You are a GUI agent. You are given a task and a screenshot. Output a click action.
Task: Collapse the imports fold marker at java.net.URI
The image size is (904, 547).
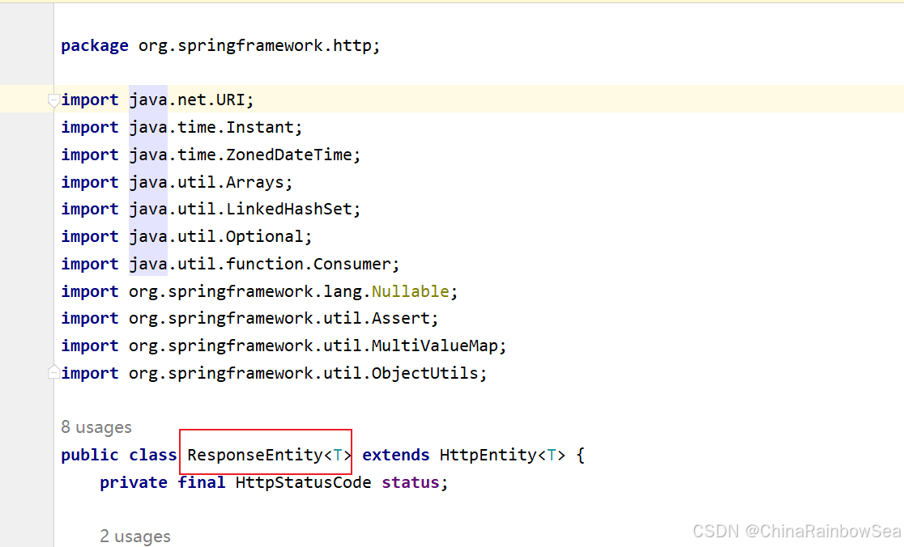click(x=53, y=100)
